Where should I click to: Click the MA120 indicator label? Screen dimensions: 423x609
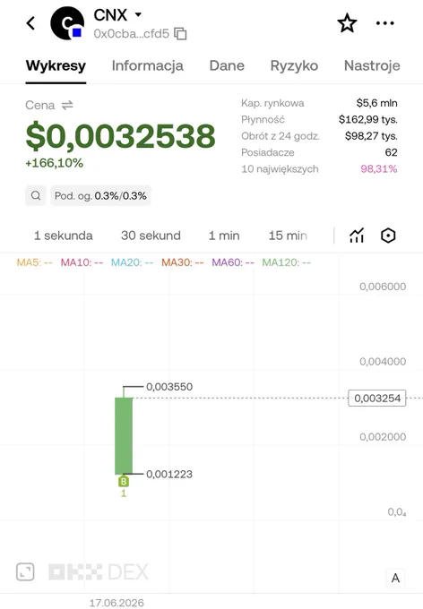[287, 262]
